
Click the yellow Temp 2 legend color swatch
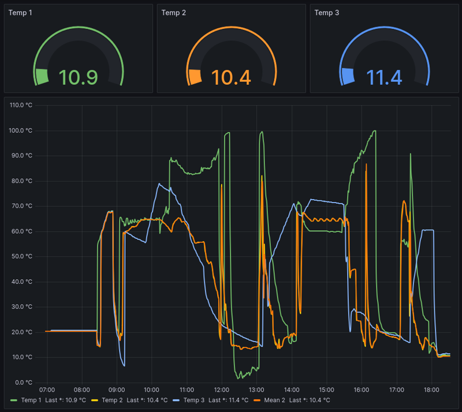(95, 400)
